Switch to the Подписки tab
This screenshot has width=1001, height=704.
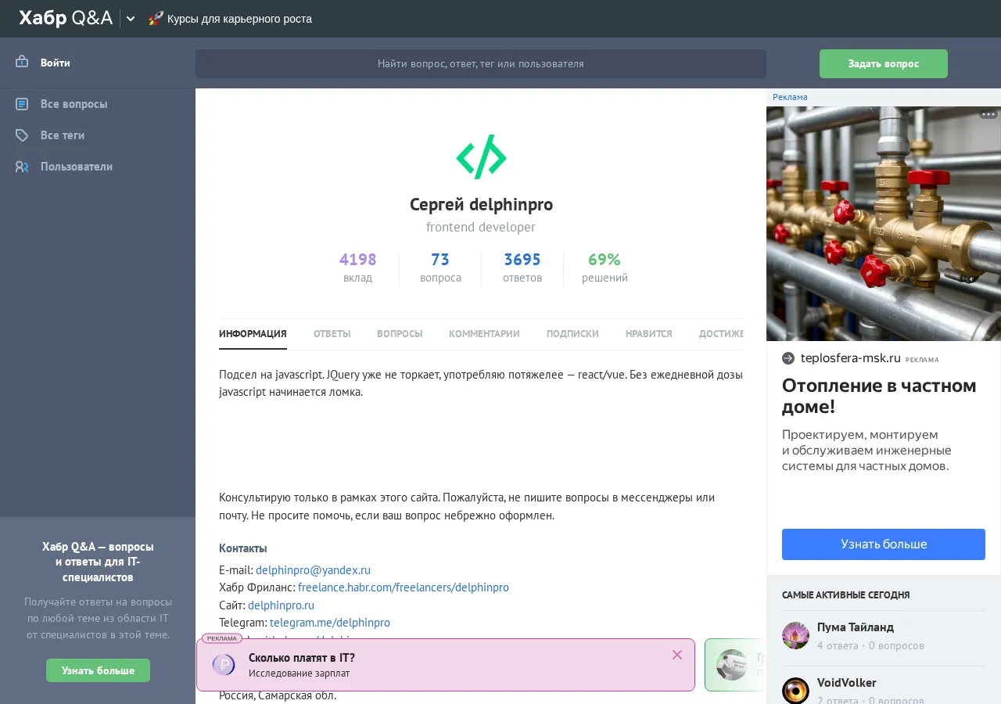572,334
